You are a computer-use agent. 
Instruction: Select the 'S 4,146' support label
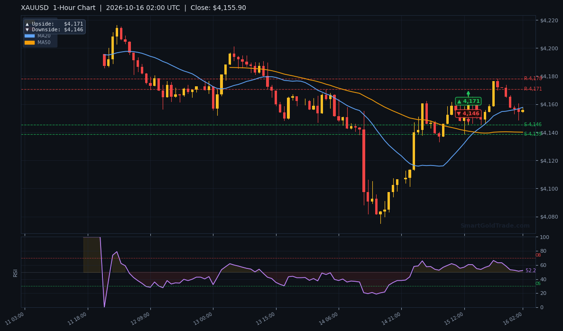533,124
